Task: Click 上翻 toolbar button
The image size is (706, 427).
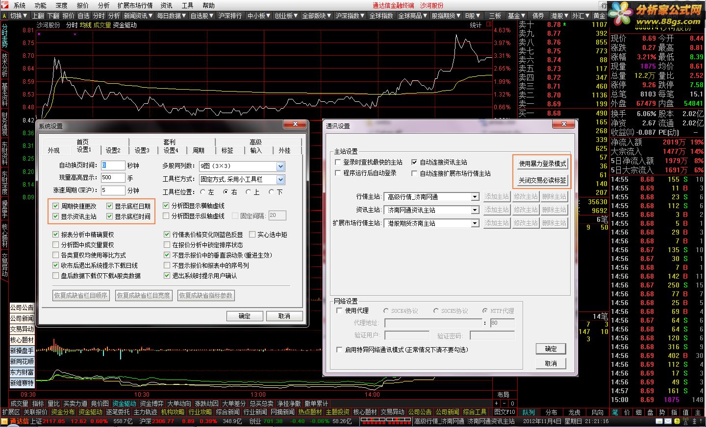Action: click(x=38, y=16)
